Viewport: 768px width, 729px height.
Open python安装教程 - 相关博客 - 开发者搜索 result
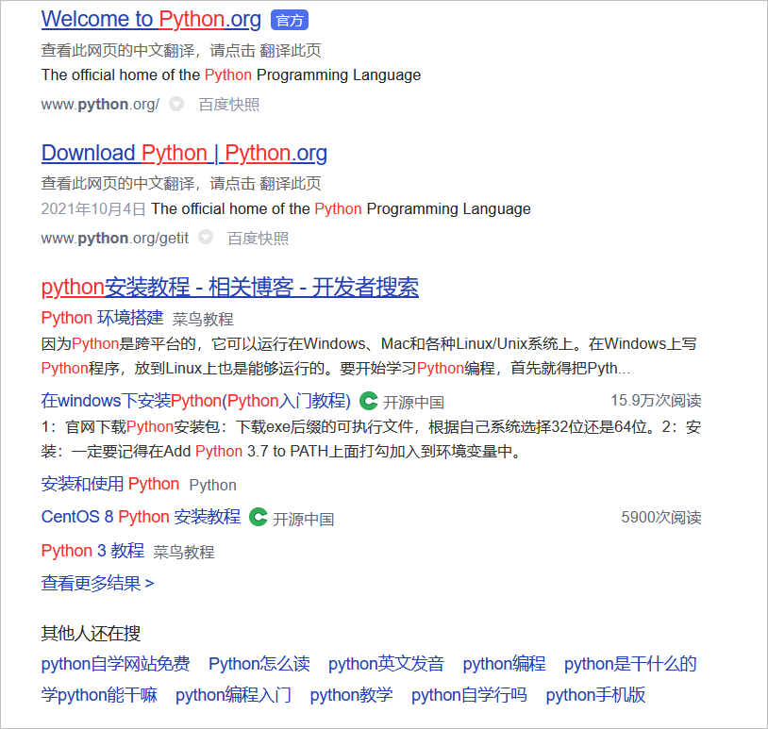pyautogui.click(x=229, y=287)
